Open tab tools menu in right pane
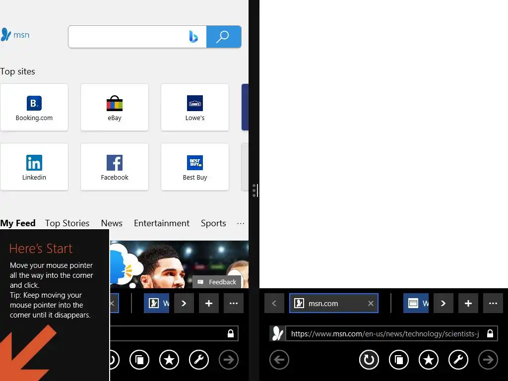This screenshot has width=508, height=381. pos(493,303)
